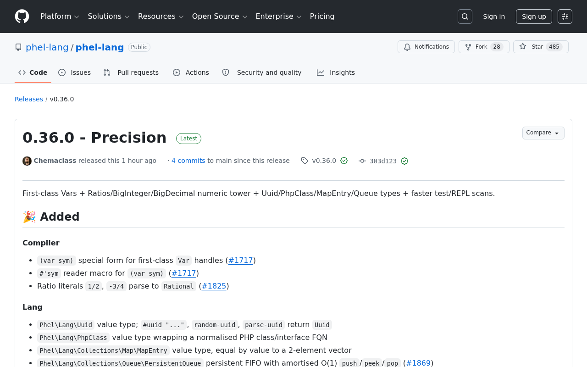This screenshot has width=587, height=367.
Task: Click the Notifications bell button
Action: click(x=426, y=47)
